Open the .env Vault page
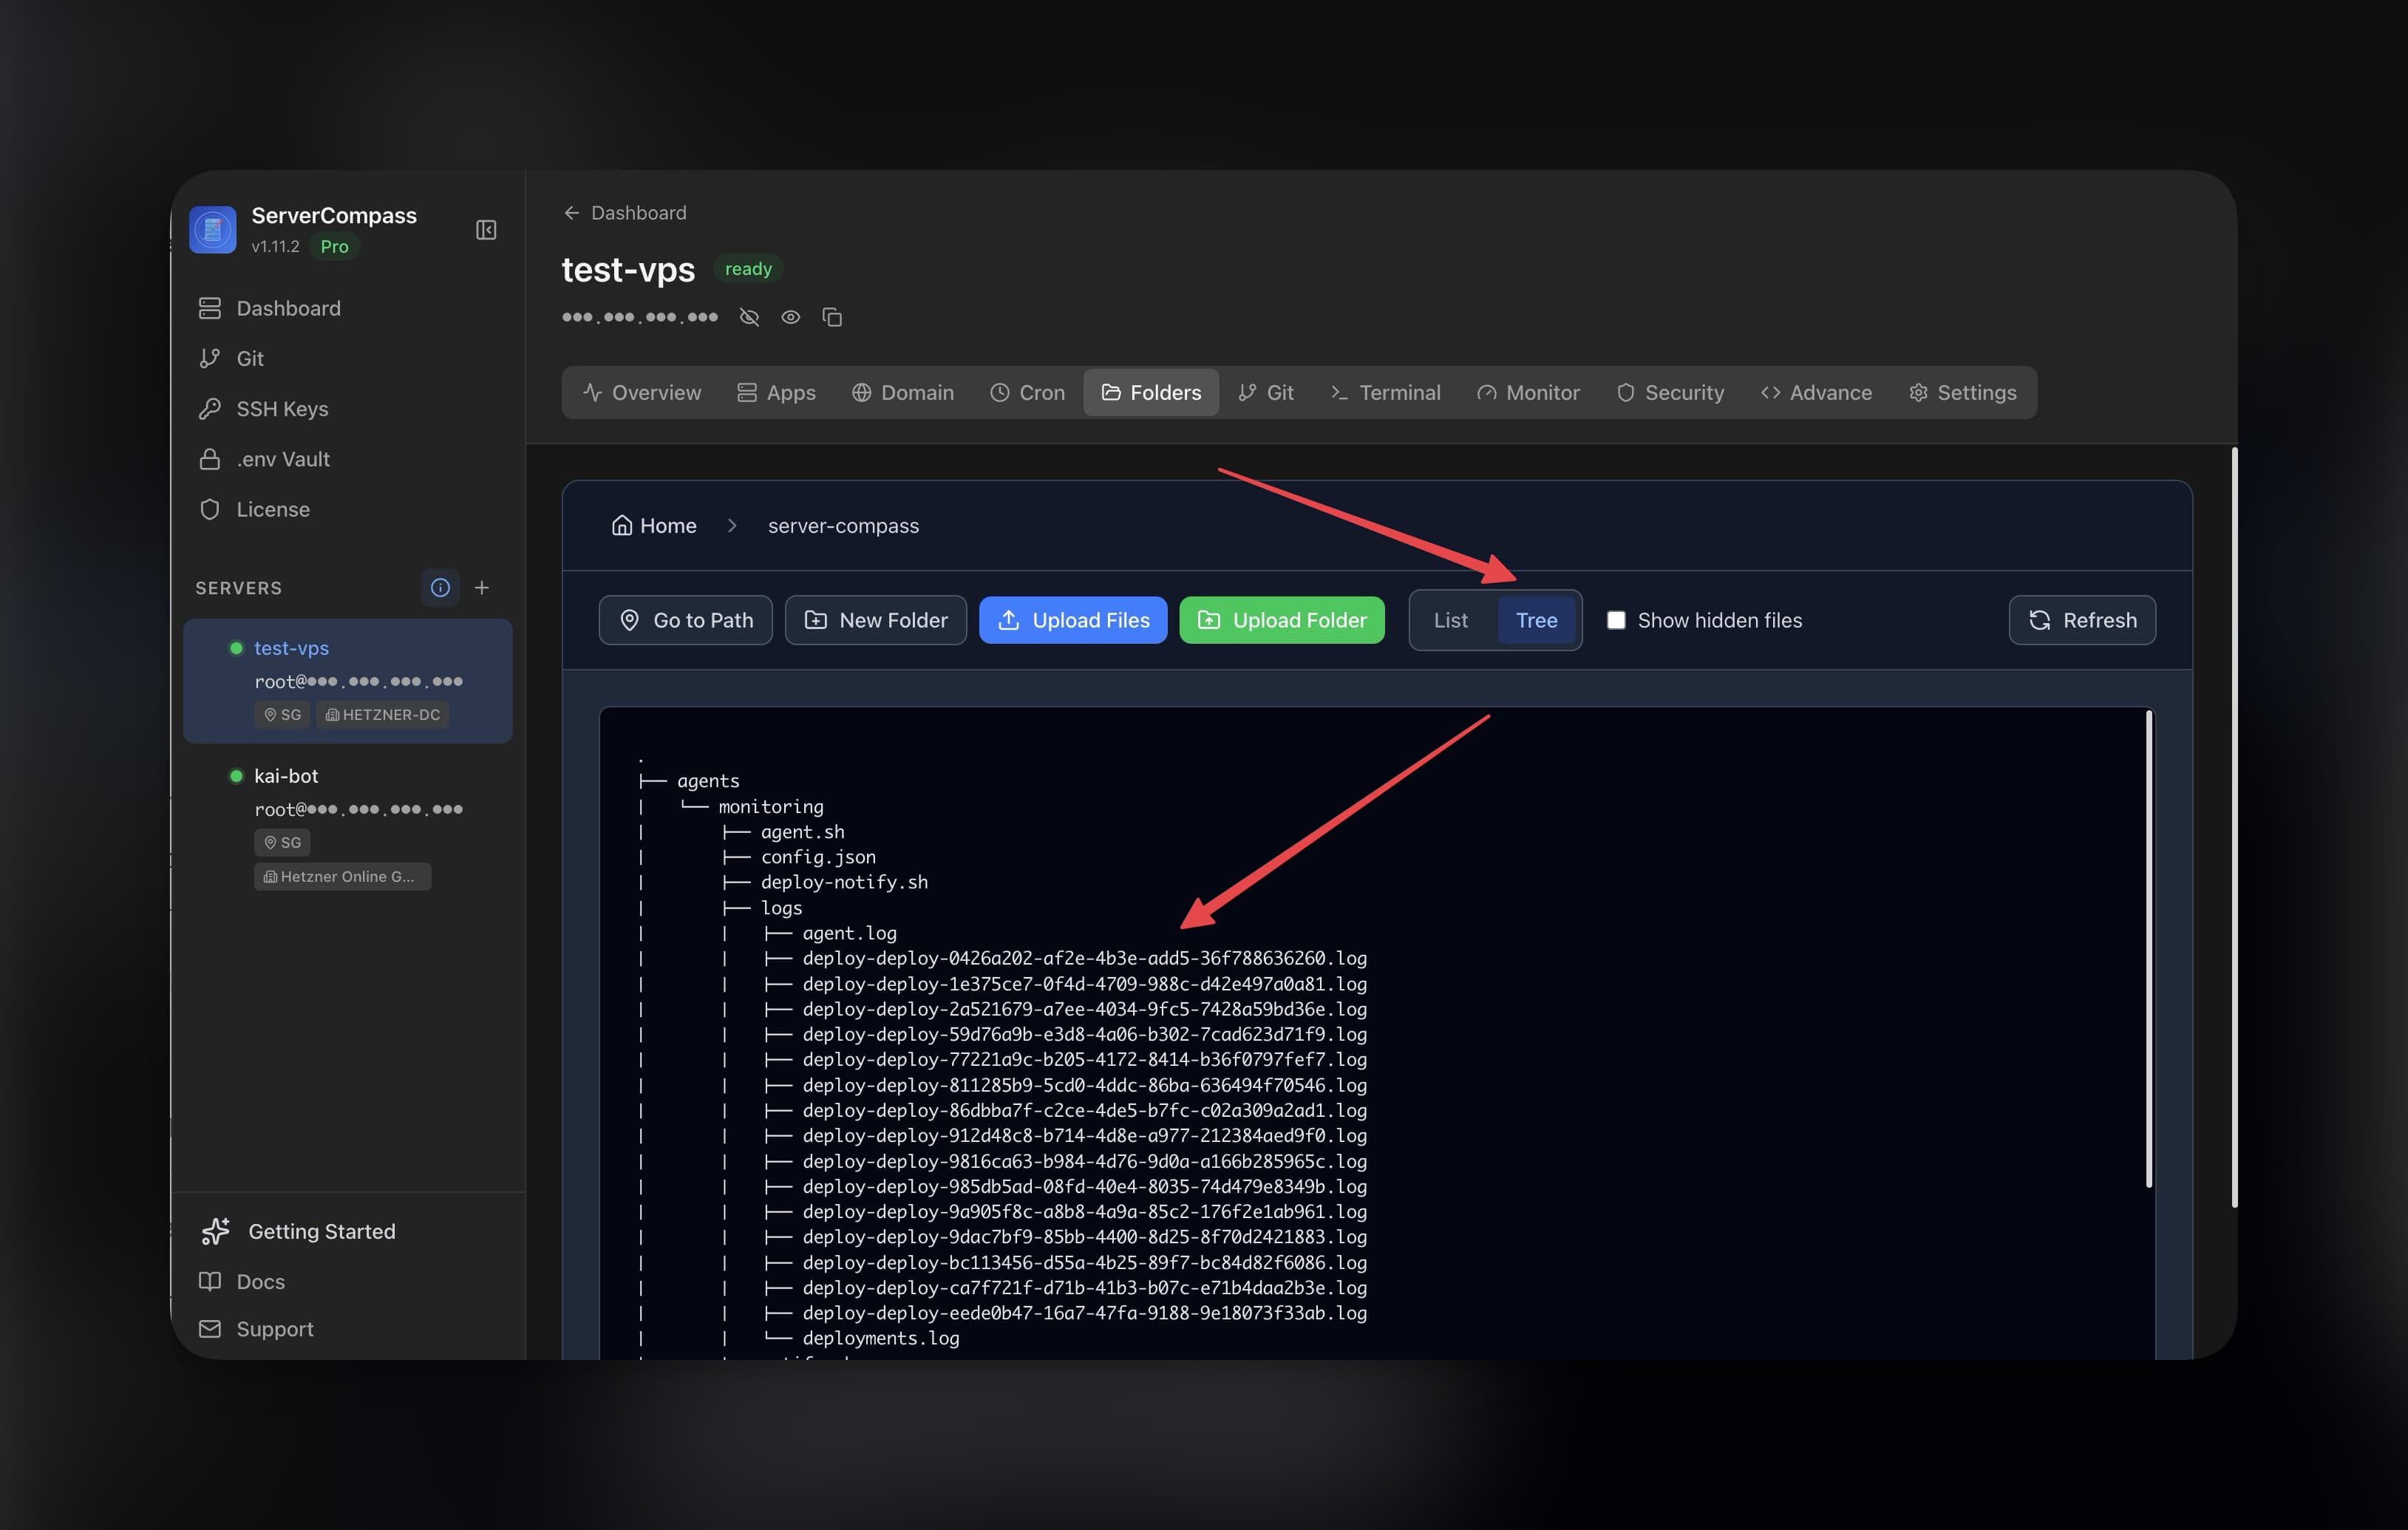The image size is (2408, 1530). point(348,459)
